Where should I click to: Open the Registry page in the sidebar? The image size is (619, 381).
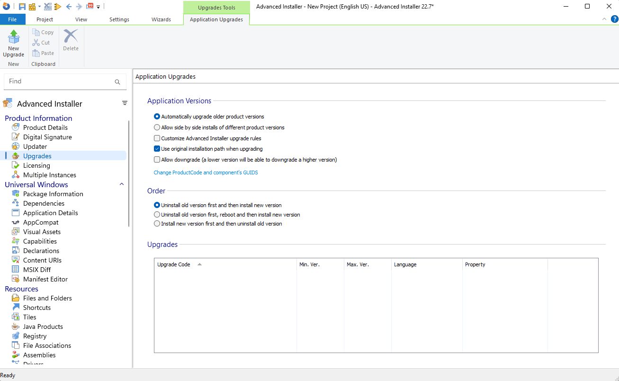[35, 336]
